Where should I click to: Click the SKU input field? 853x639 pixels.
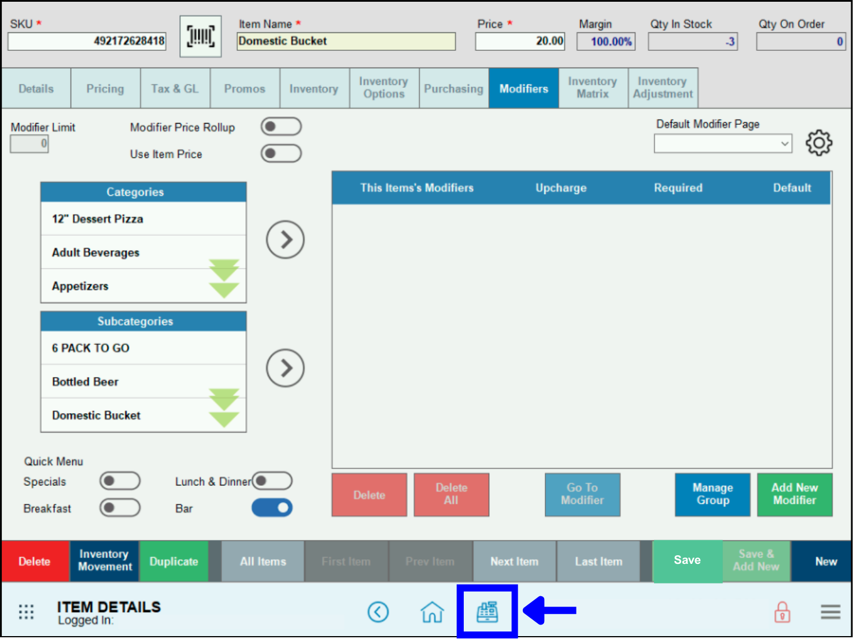[x=86, y=40]
